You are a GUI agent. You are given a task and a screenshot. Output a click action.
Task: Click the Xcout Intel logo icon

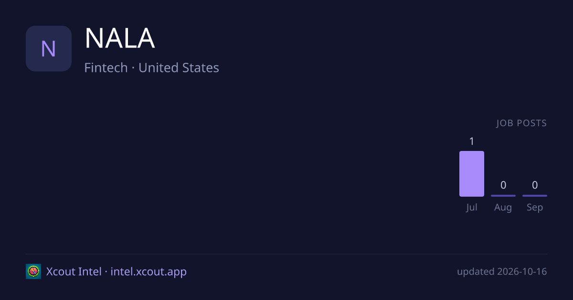(x=33, y=271)
